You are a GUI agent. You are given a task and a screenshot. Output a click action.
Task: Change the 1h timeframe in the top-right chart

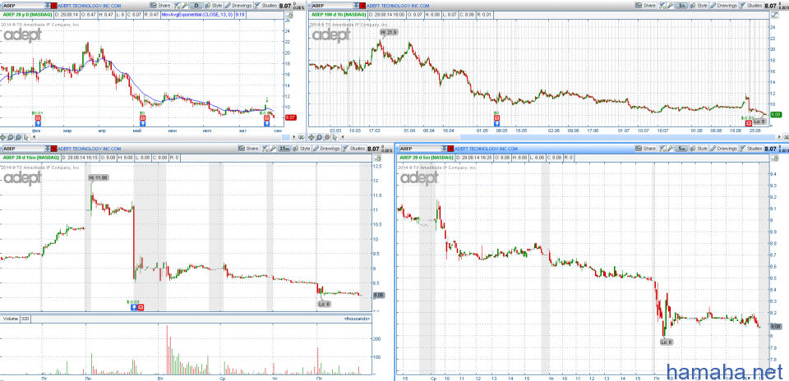coord(681,5)
